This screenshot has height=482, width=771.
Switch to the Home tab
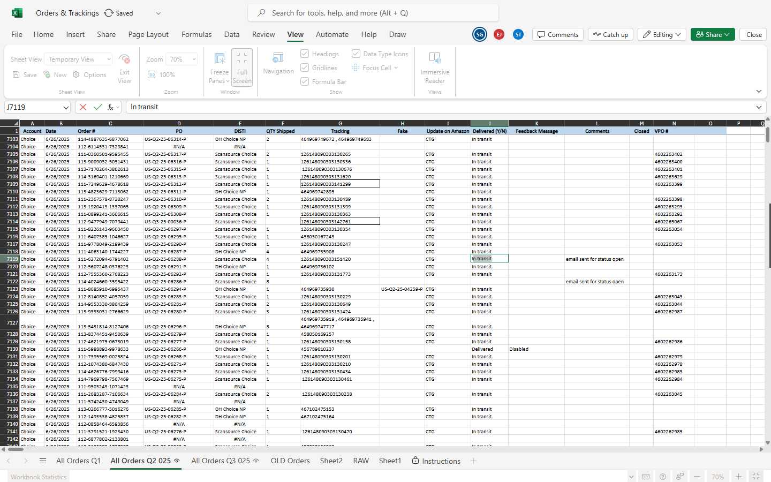(43, 34)
